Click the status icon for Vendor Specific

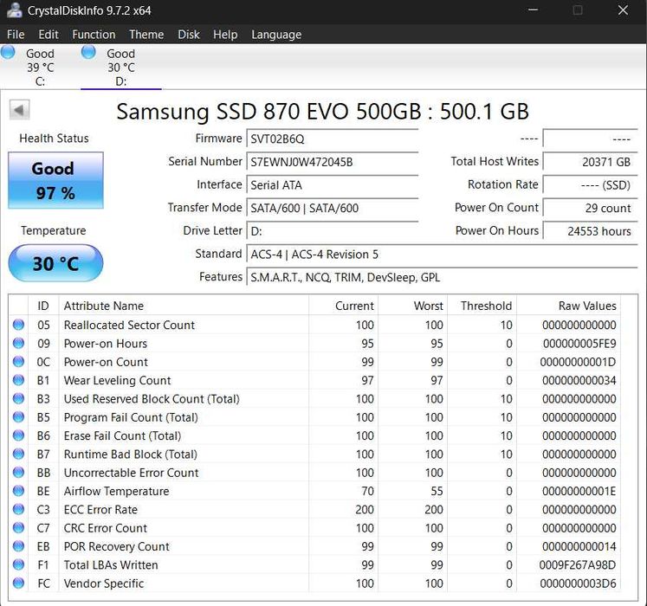click(x=18, y=583)
